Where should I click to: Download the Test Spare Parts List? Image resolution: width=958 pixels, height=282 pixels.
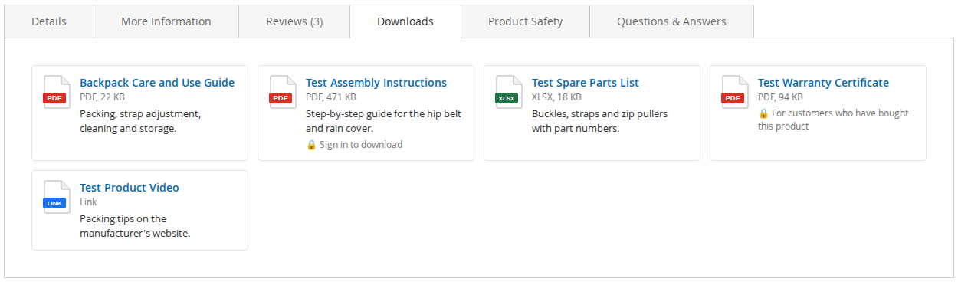(586, 83)
